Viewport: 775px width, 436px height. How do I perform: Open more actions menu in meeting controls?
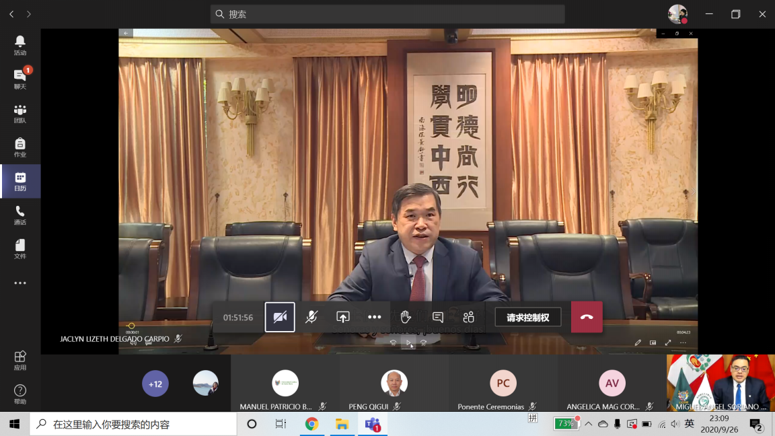(x=375, y=318)
